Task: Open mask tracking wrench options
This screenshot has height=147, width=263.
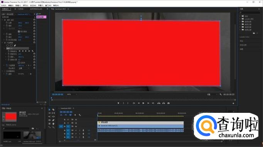Action: (32, 51)
